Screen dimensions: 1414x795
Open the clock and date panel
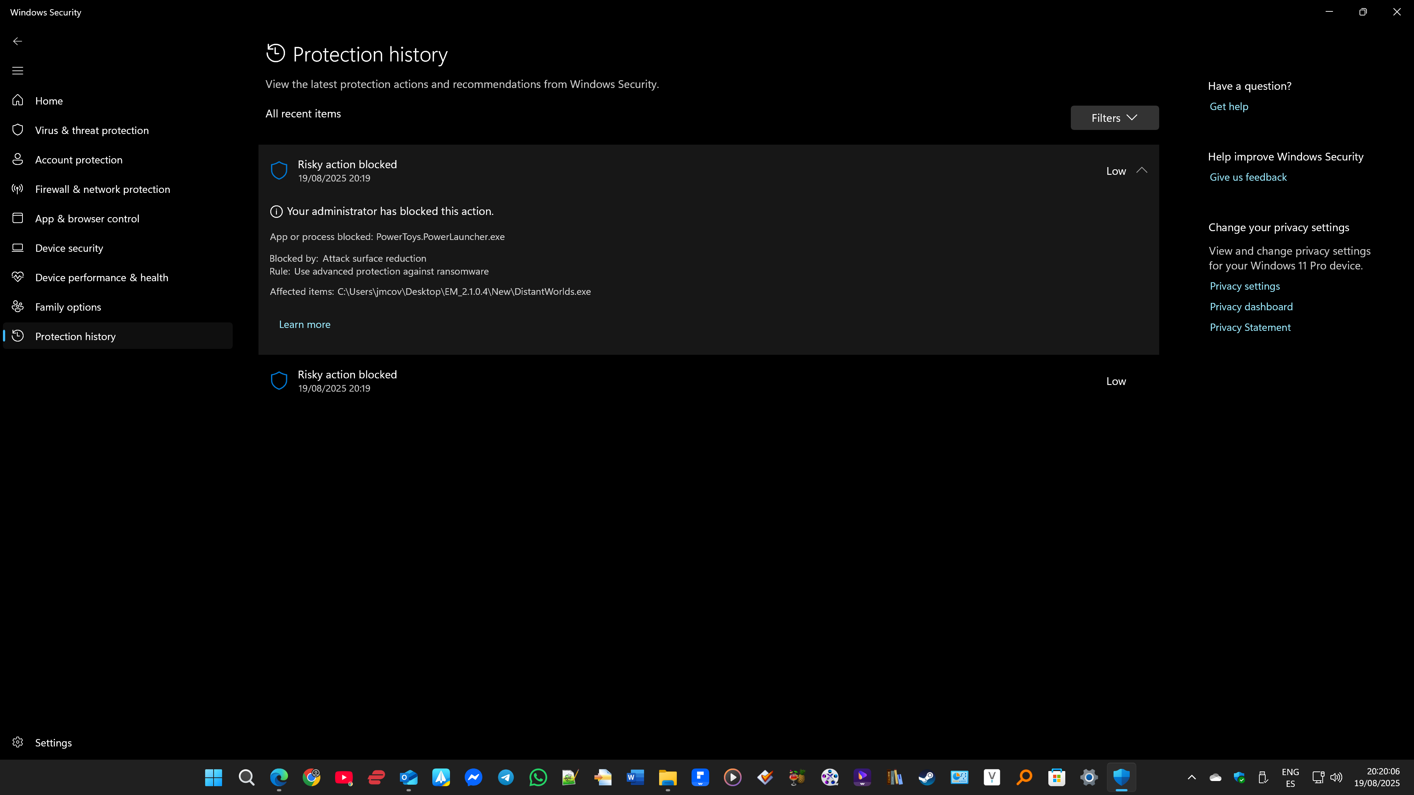(1377, 777)
